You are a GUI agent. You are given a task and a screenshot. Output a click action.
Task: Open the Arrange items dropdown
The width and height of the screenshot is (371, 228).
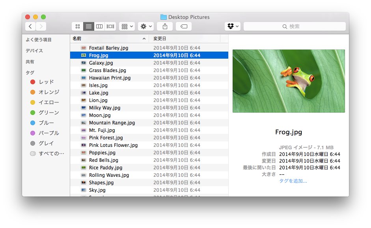[x=127, y=26]
